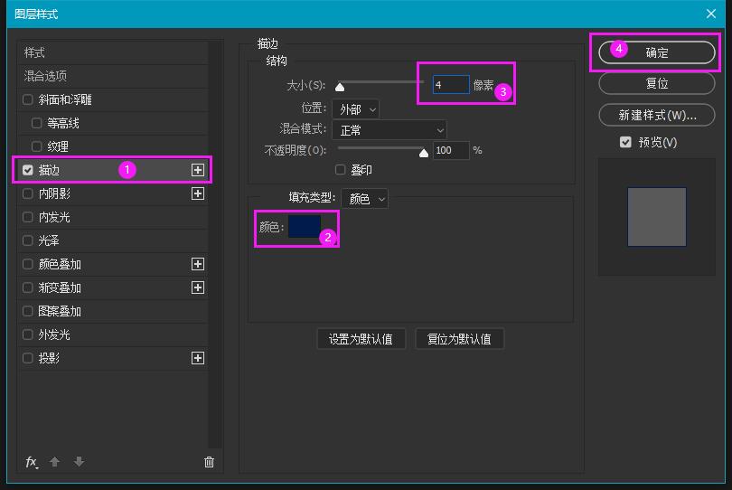732x490 pixels.
Task: Click the 大小(S) size slider handle
Action: (x=340, y=87)
